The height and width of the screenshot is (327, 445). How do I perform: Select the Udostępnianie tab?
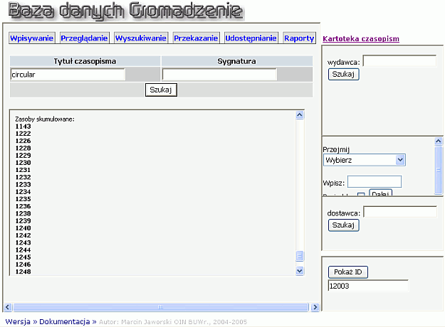point(251,38)
